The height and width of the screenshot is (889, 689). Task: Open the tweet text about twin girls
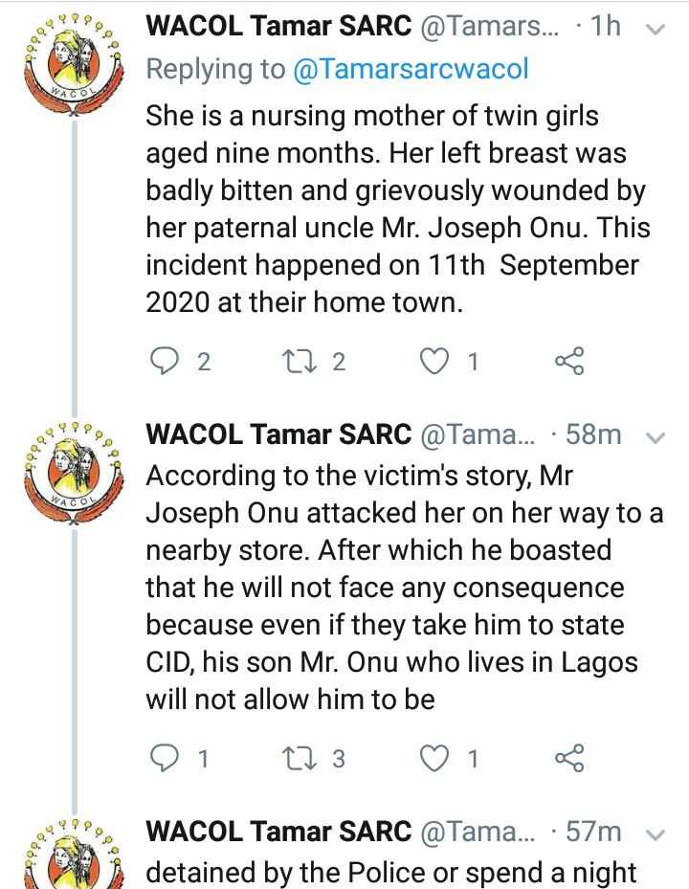pyautogui.click(x=397, y=210)
